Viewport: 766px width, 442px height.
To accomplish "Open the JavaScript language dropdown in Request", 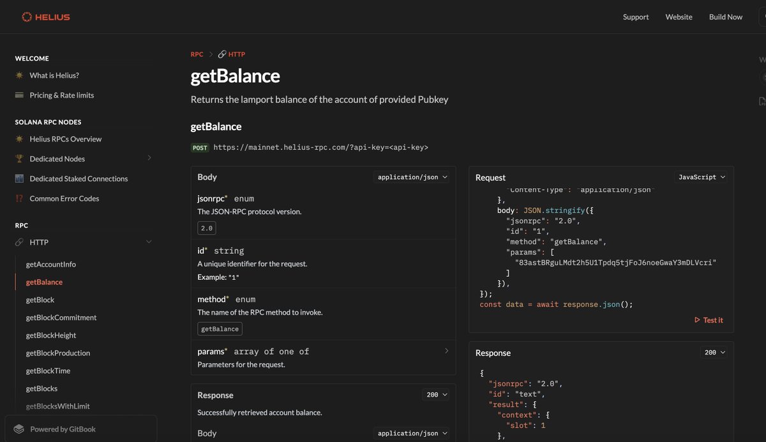I will 701,177.
